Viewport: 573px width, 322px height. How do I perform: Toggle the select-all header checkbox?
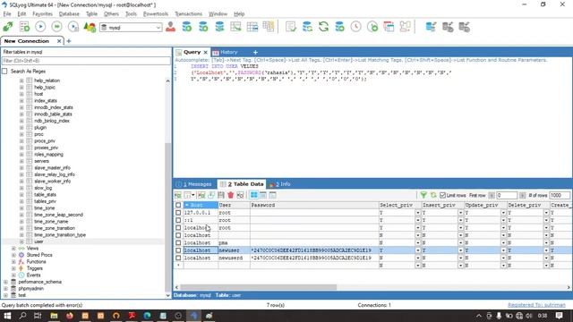click(178, 205)
